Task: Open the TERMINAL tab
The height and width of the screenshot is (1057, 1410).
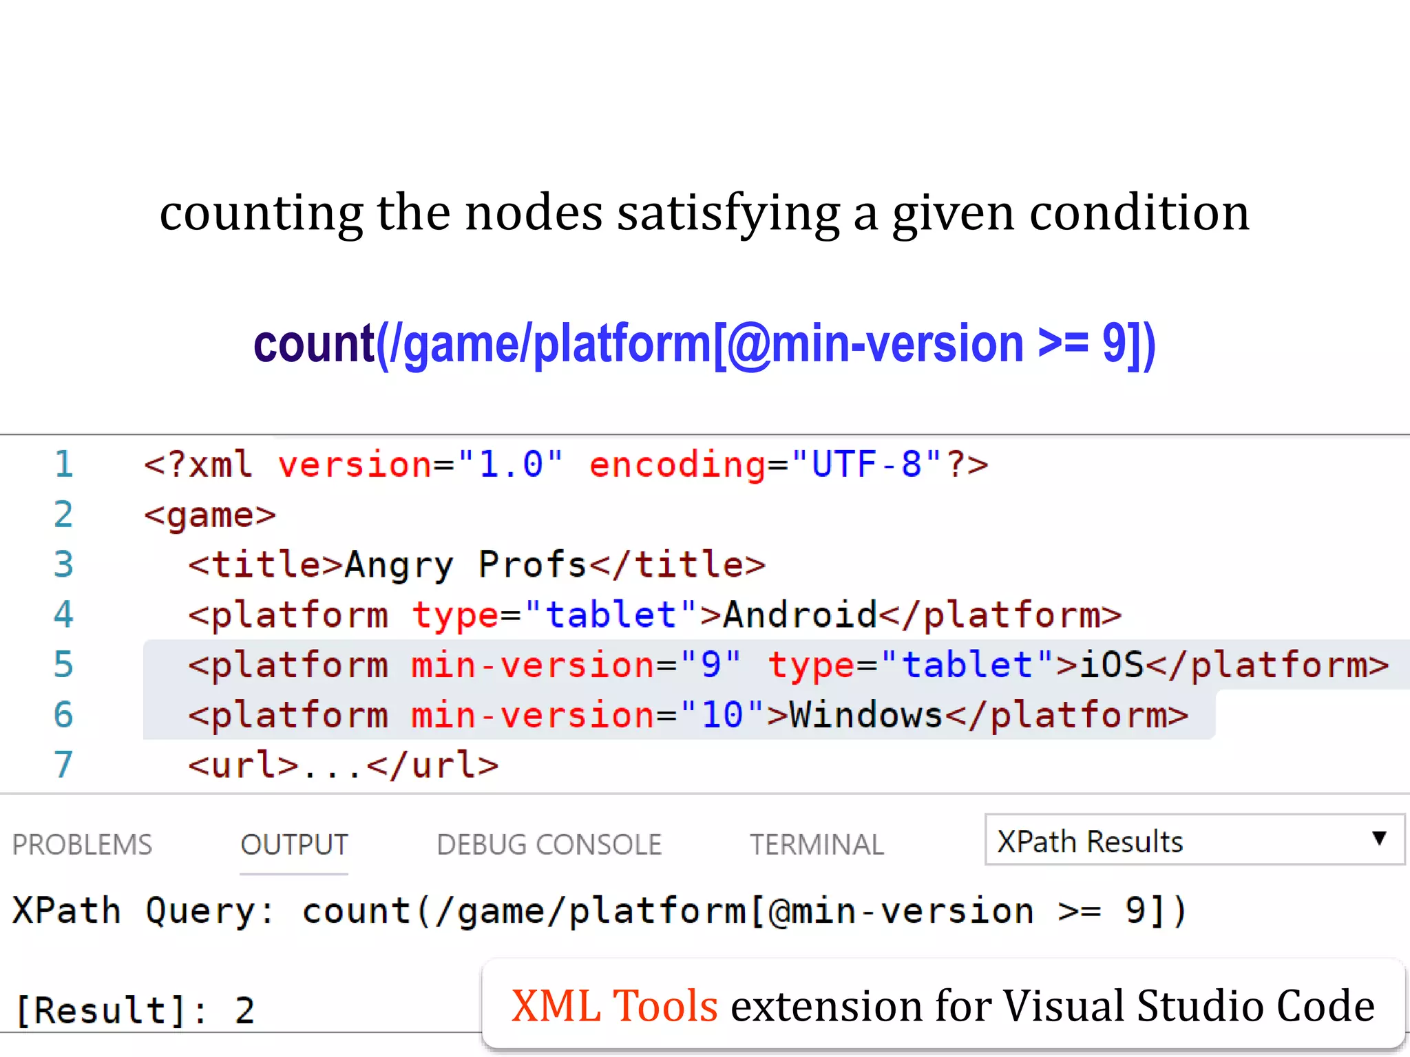Action: pyautogui.click(x=817, y=844)
